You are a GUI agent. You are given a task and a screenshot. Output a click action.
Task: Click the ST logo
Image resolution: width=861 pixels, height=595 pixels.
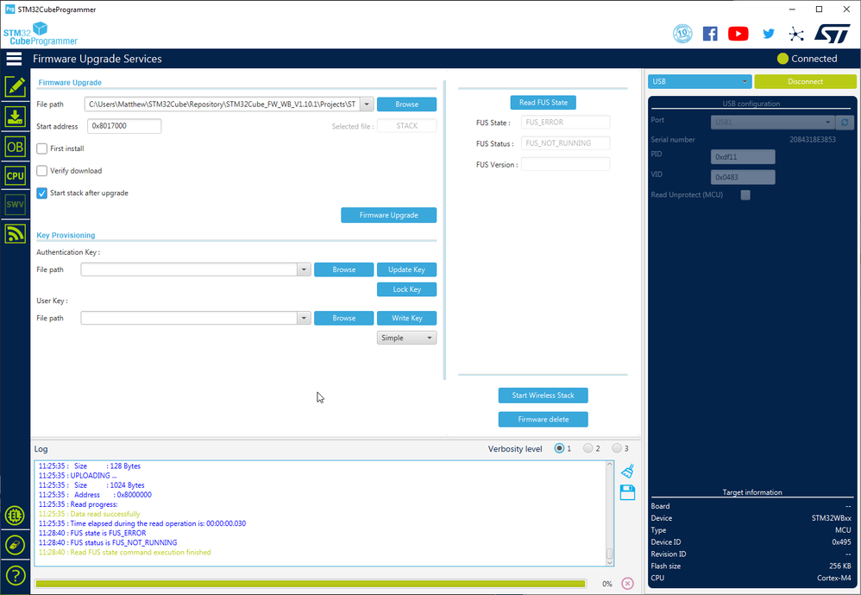[x=833, y=34]
